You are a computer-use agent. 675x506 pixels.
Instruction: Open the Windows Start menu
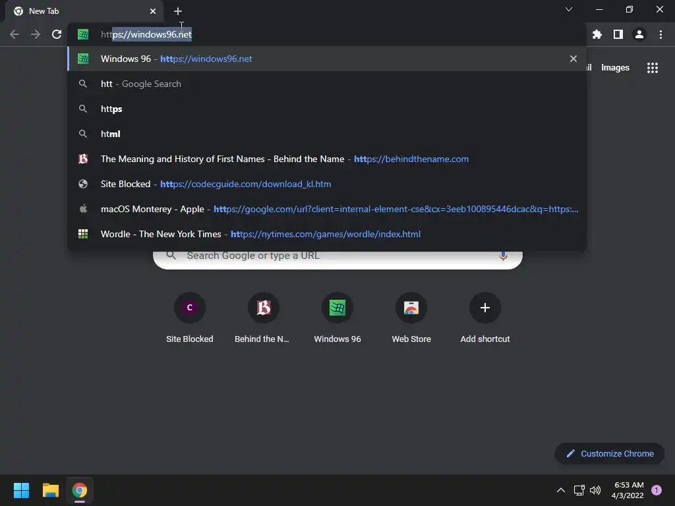(x=21, y=490)
